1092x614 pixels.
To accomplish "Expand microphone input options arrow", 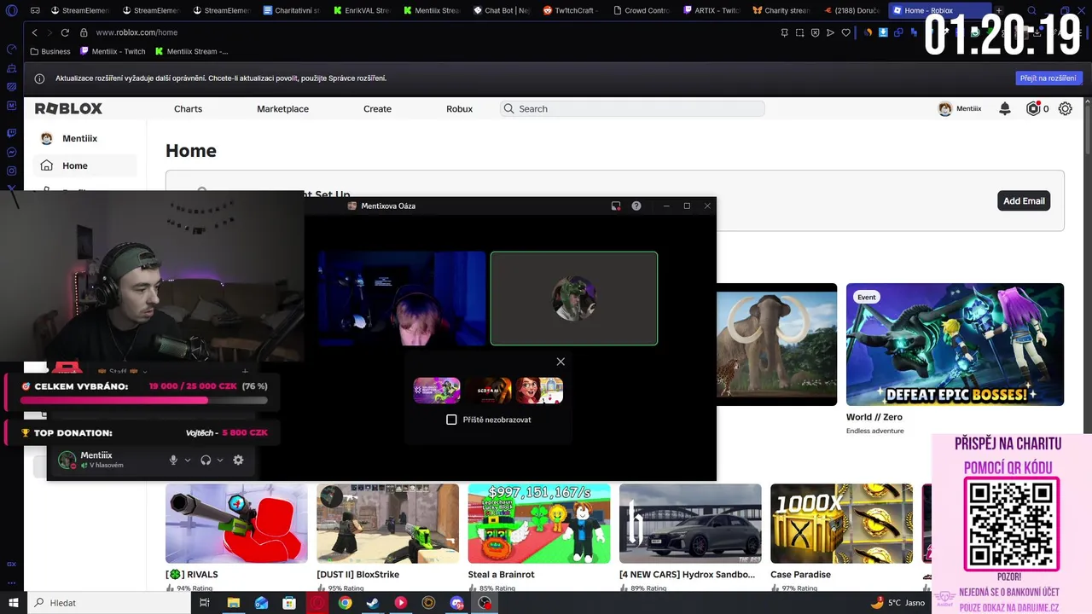I will pyautogui.click(x=188, y=460).
